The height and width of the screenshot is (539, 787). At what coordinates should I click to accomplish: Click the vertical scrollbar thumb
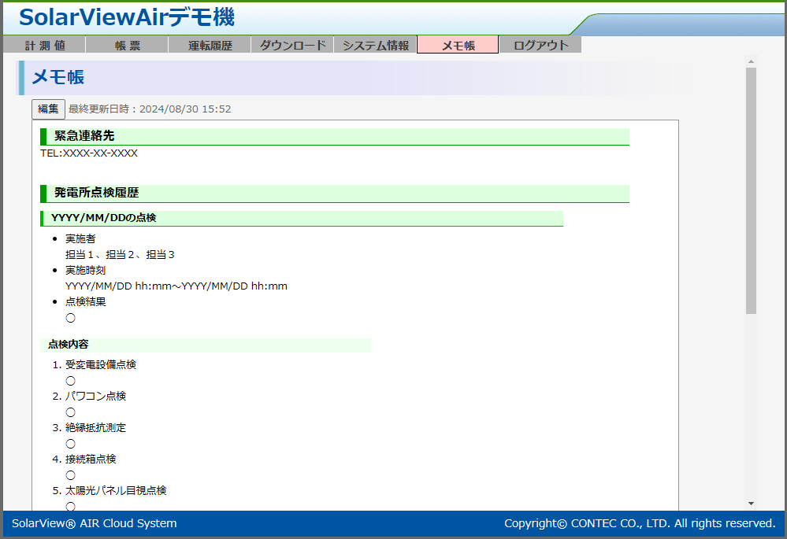click(751, 189)
